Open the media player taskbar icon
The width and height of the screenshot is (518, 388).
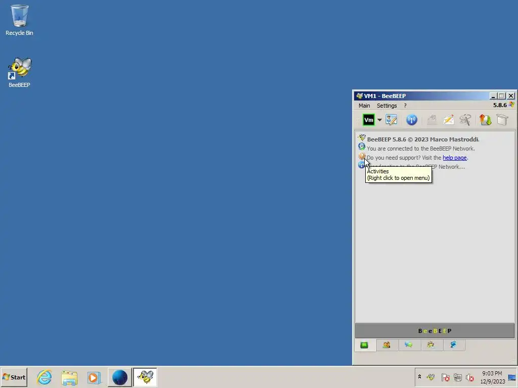[x=94, y=377]
